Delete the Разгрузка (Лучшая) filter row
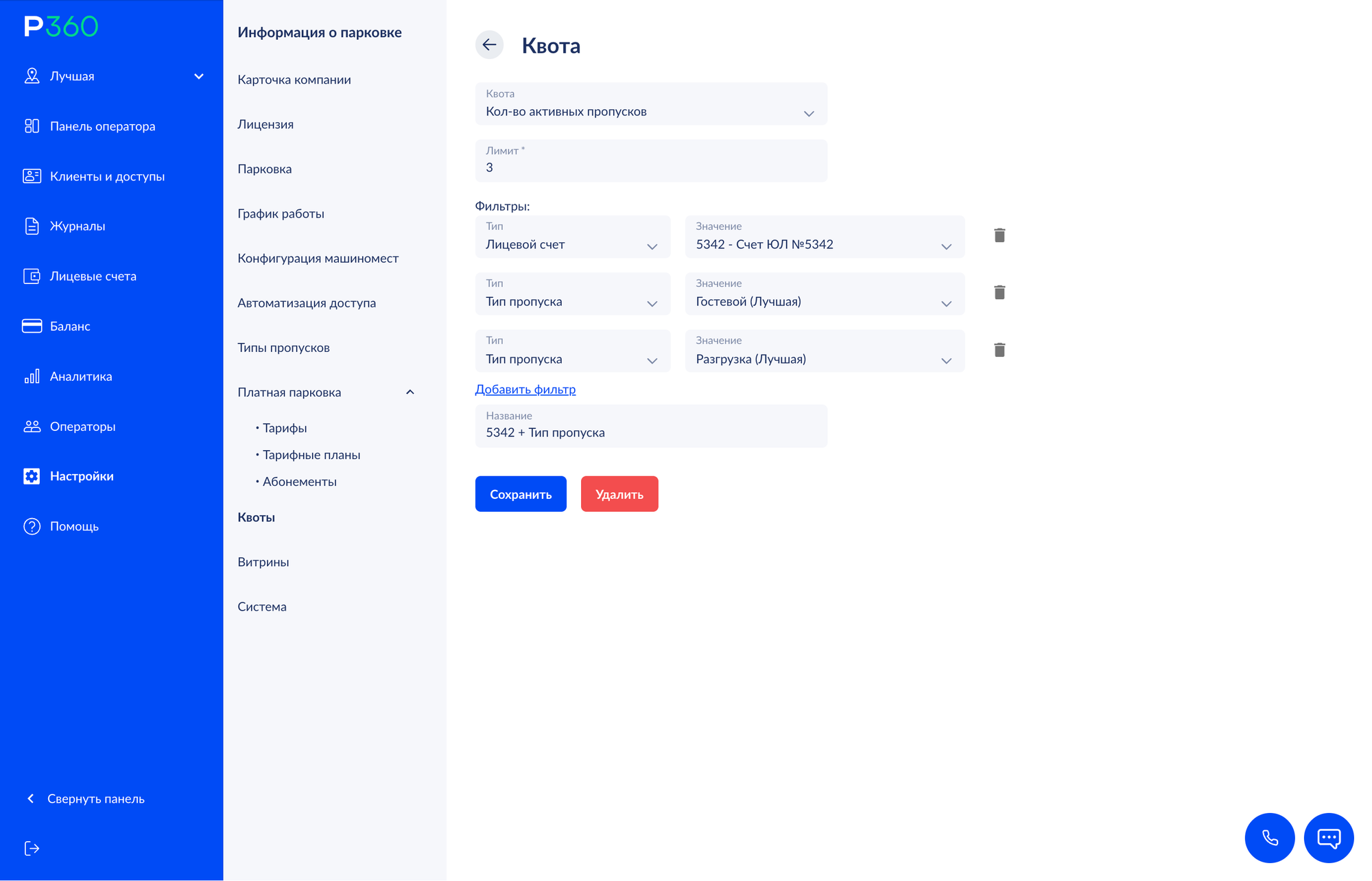This screenshot has height=881, width=1372. click(x=1000, y=350)
